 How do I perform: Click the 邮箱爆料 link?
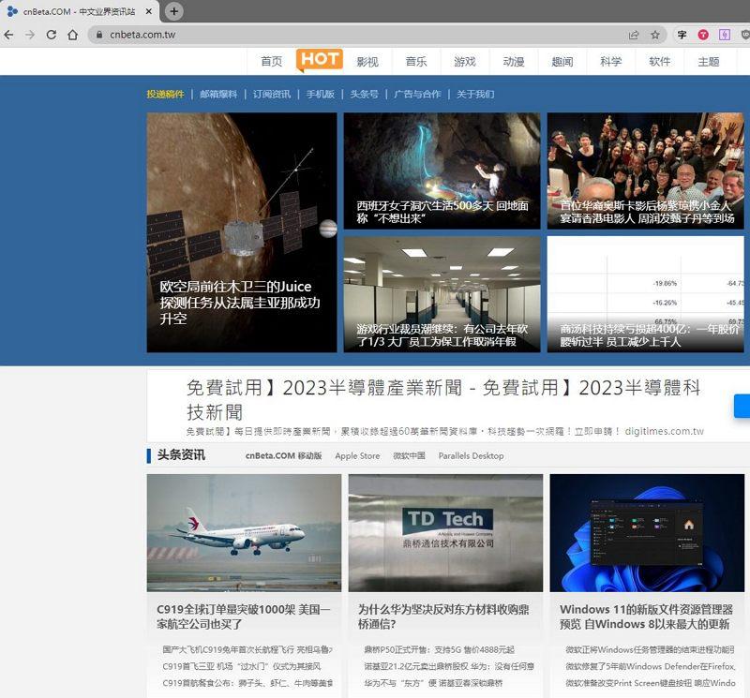[218, 95]
